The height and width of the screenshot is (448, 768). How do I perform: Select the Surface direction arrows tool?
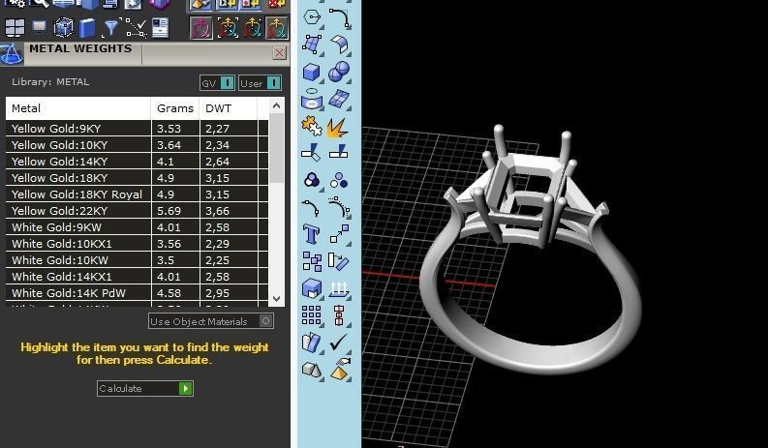click(x=339, y=289)
